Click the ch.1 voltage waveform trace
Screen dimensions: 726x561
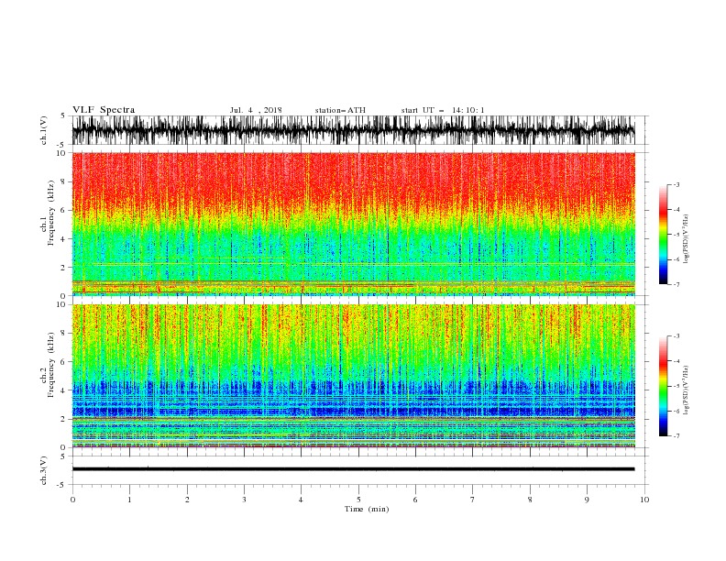(x=353, y=130)
